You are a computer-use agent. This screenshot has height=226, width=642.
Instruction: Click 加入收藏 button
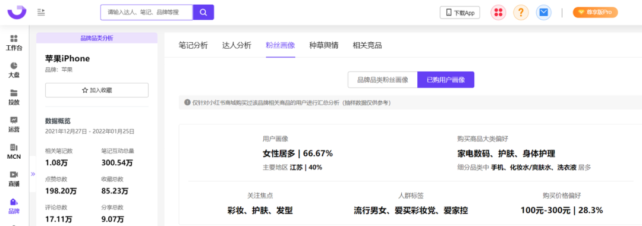point(97,90)
